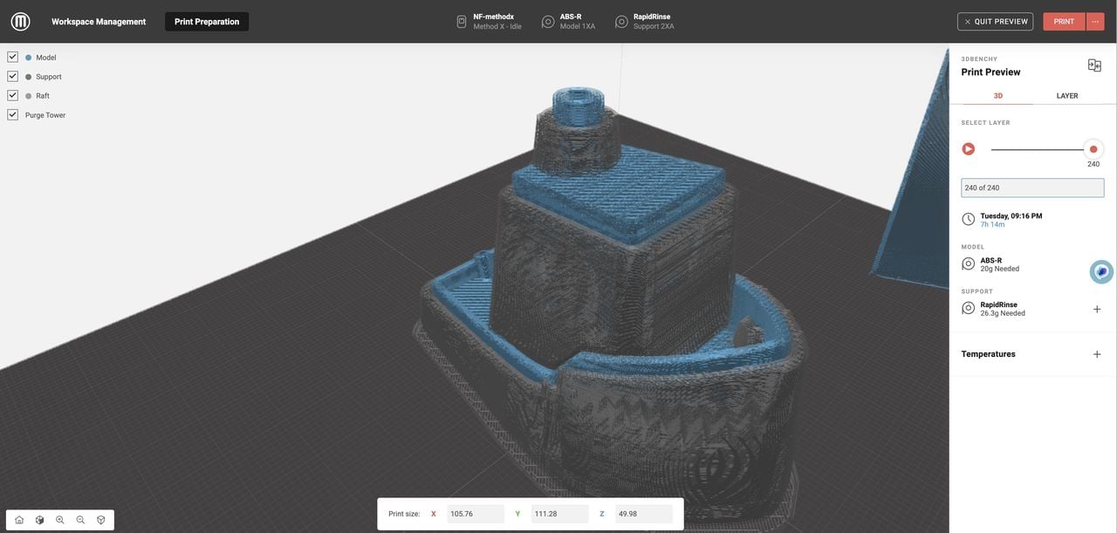Viewport: 1117px width, 533px height.
Task: Open print options menu beside Print
Action: coord(1095,22)
